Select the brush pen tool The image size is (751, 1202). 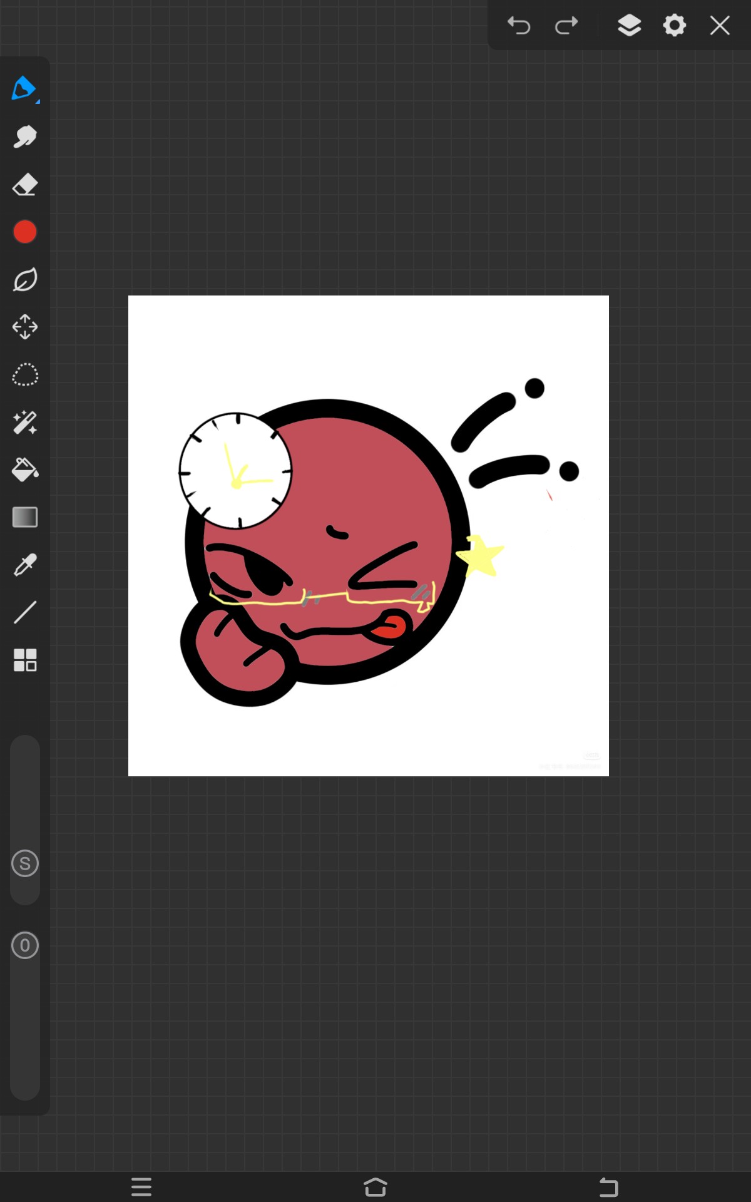(x=24, y=89)
